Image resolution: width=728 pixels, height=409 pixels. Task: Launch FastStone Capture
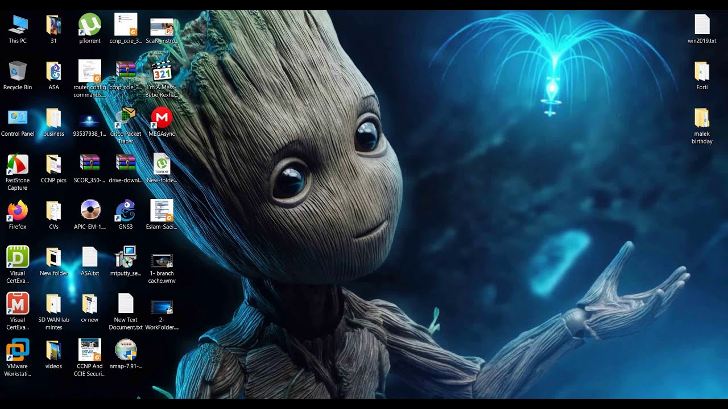[18, 165]
